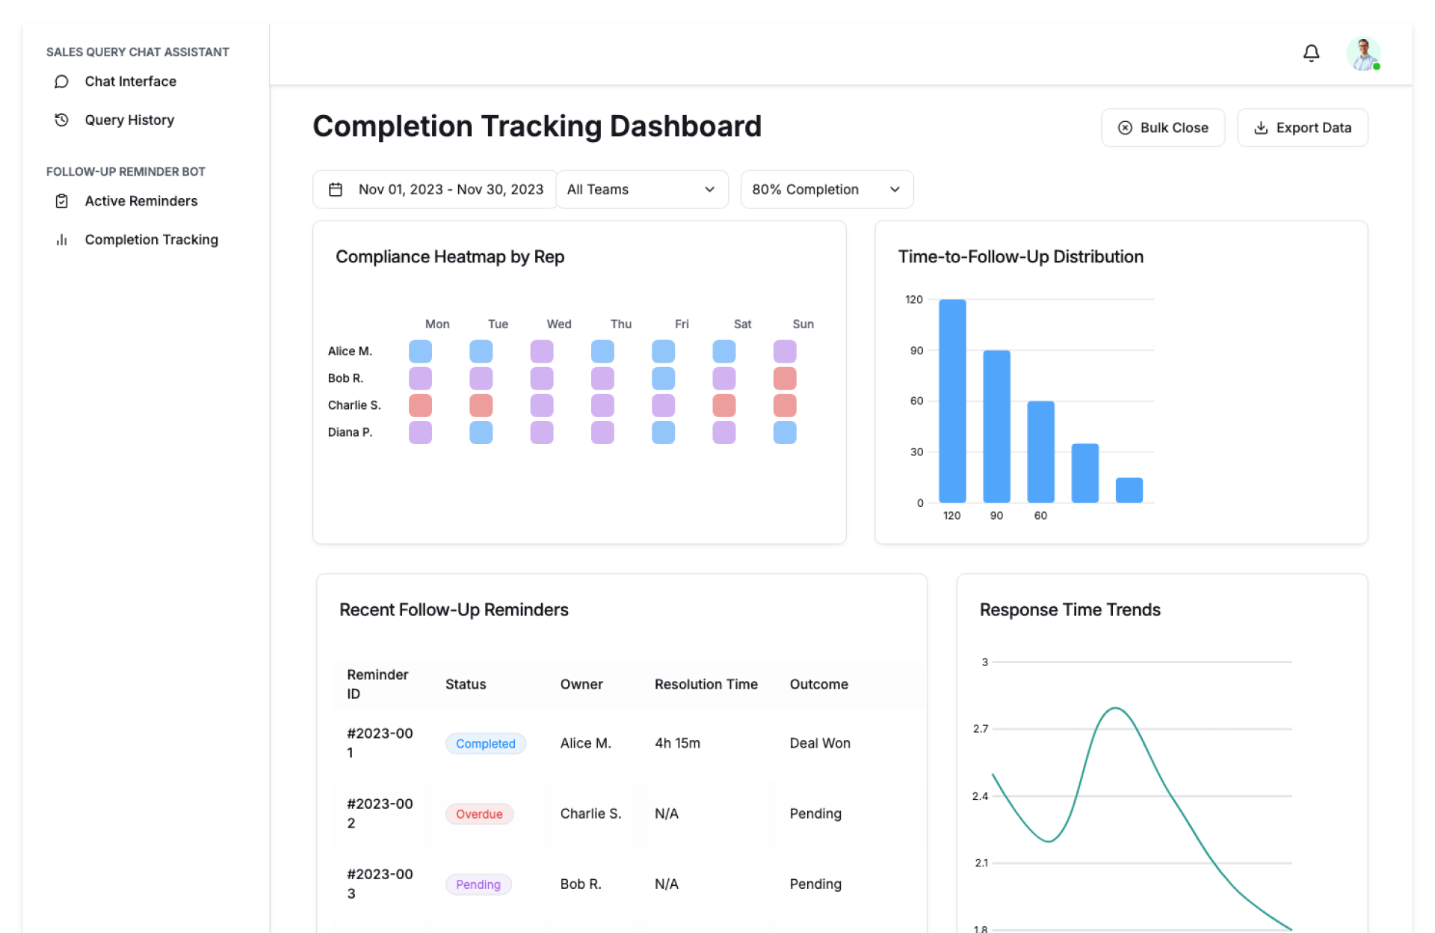Click the Overdue status badge

point(479,814)
